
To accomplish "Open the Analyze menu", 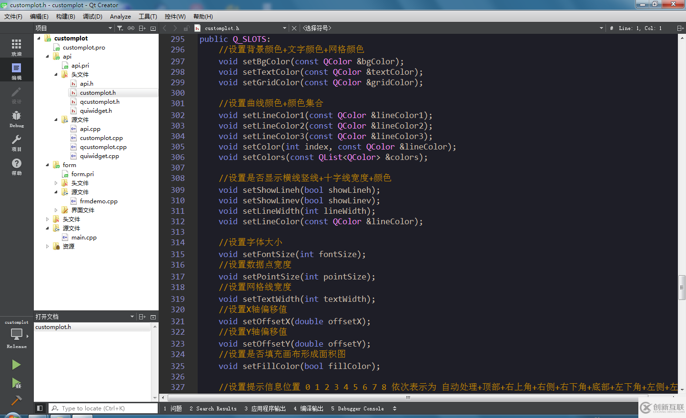I will click(121, 16).
